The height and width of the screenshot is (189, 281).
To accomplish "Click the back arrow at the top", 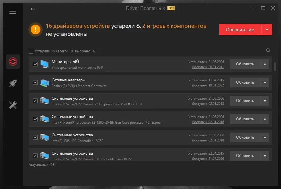I will coord(33,9).
